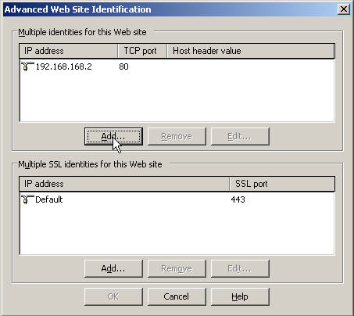Image resolution: width=354 pixels, height=316 pixels.
Task: Click the lower Remove button for SSL identities
Action: point(177,268)
